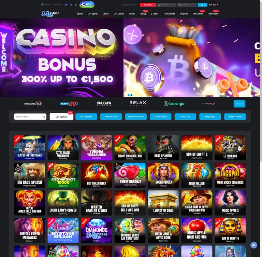Select the second banner carousel dot
This screenshot has width=262, height=257.
point(131,95)
